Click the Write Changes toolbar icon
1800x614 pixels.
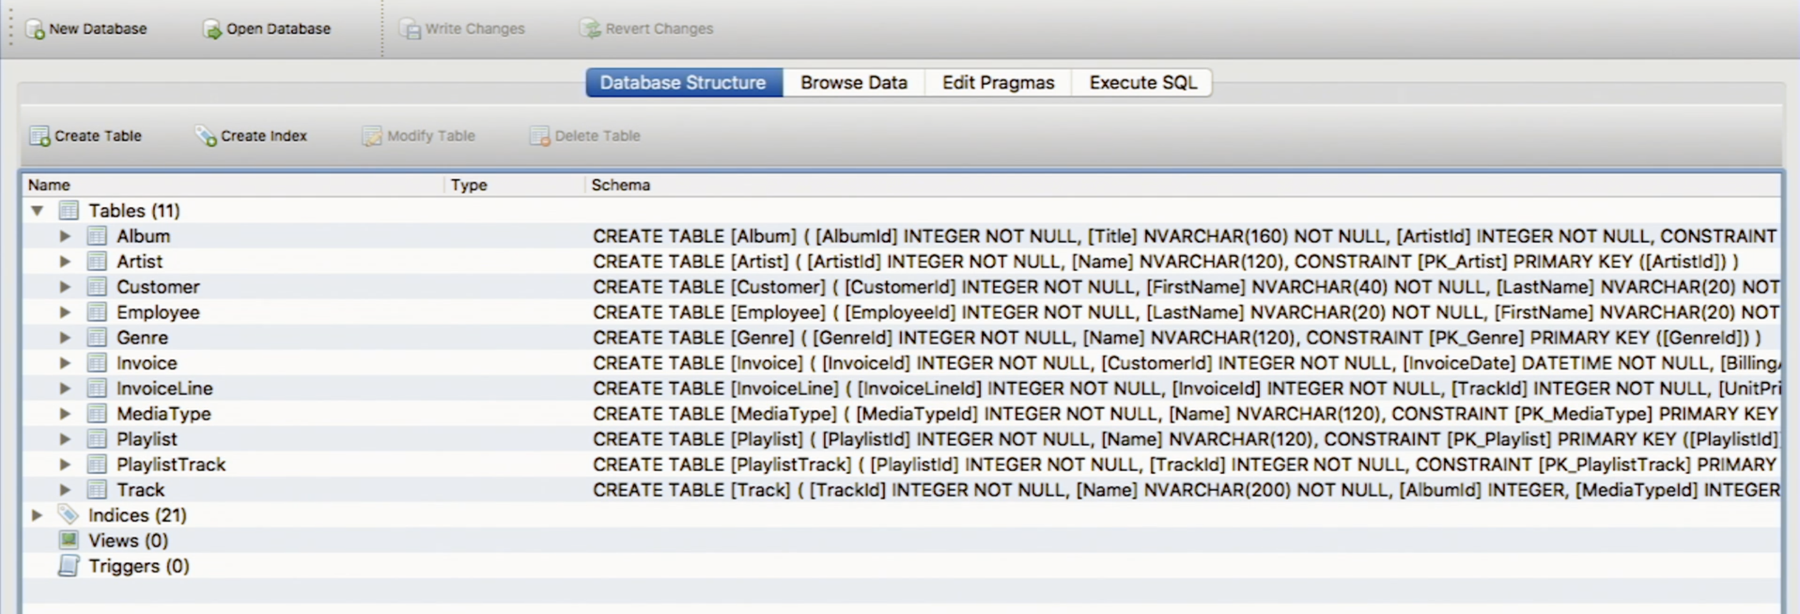click(x=410, y=29)
